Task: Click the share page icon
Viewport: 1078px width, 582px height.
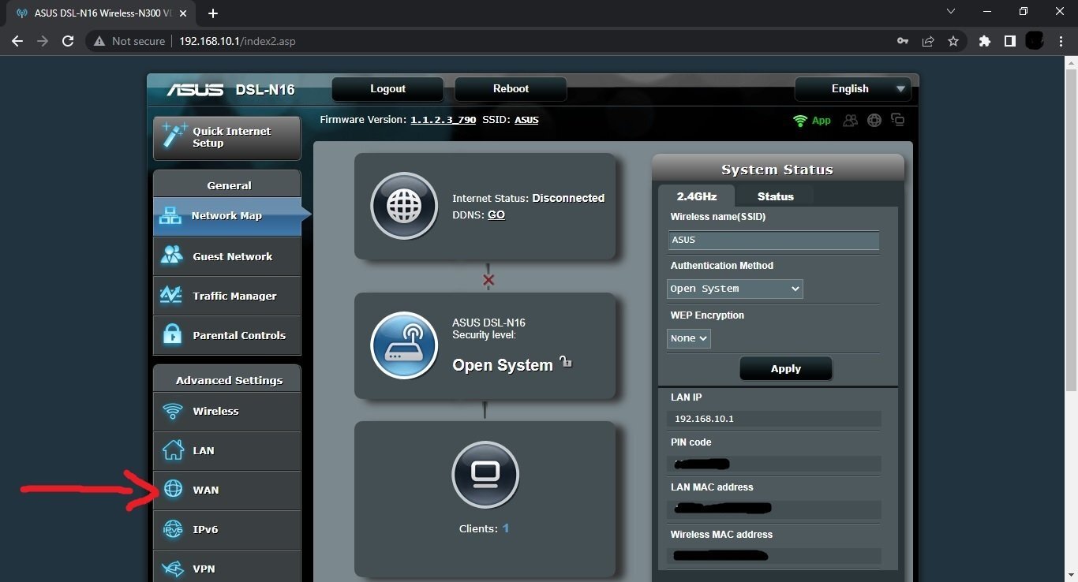Action: pyautogui.click(x=928, y=41)
